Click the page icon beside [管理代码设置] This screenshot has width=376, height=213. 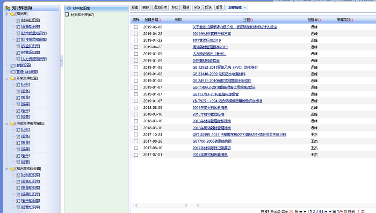[x=12, y=72]
